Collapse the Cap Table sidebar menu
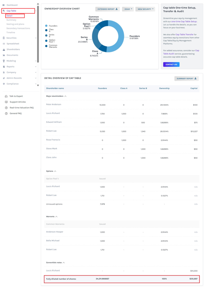The width and height of the screenshot is (205, 287). pos(36,11)
